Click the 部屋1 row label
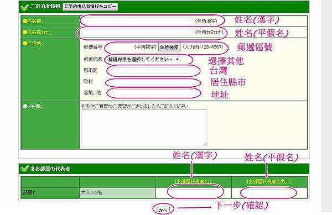This screenshot has height=215, width=332. click(29, 192)
